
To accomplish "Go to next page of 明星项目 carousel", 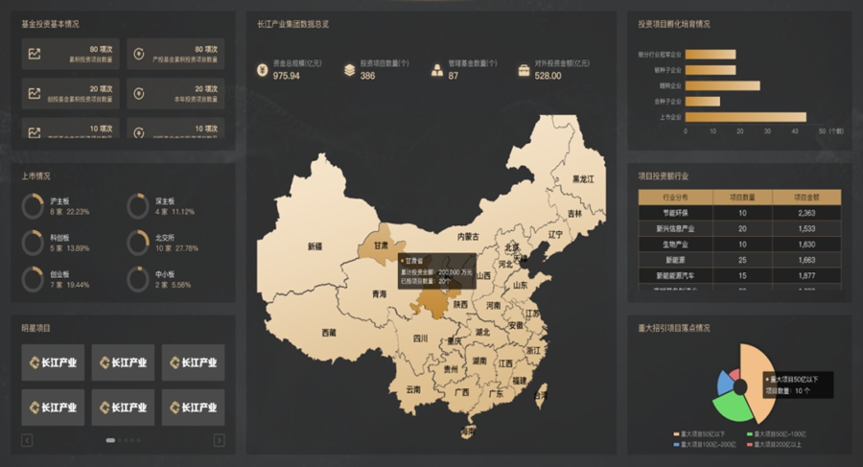I will 219,440.
